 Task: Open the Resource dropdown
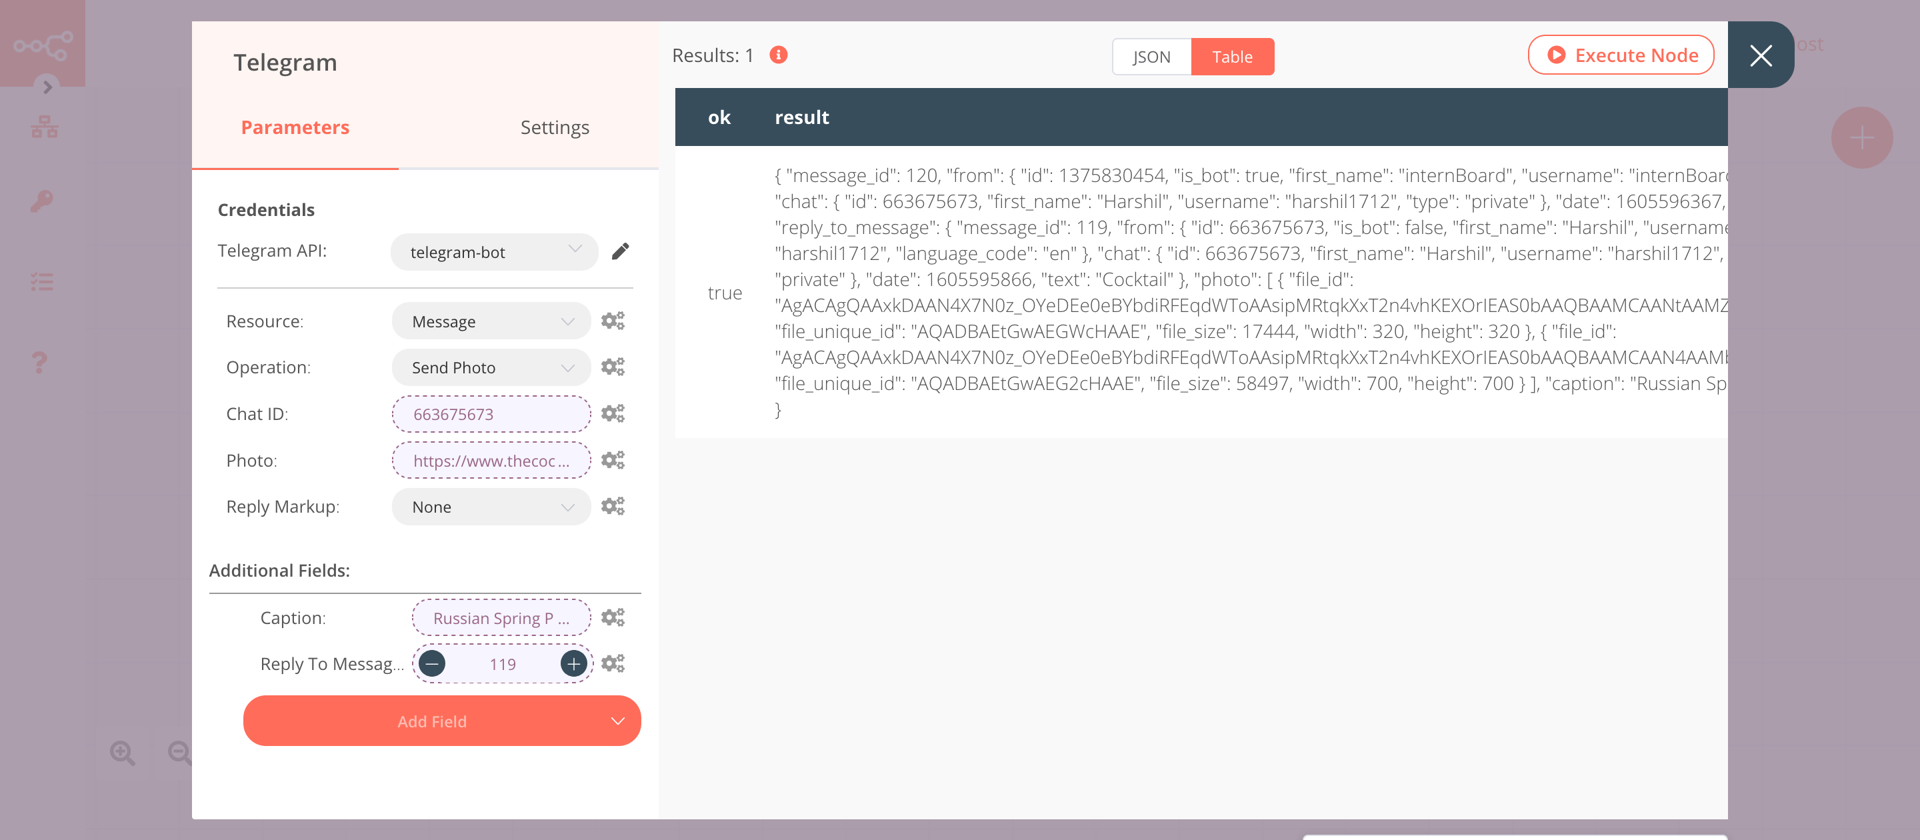point(490,321)
